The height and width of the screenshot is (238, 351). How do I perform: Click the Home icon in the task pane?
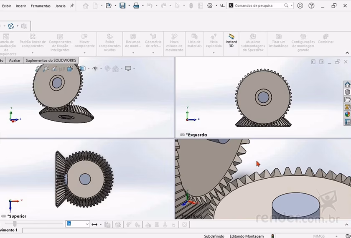[x=347, y=85]
